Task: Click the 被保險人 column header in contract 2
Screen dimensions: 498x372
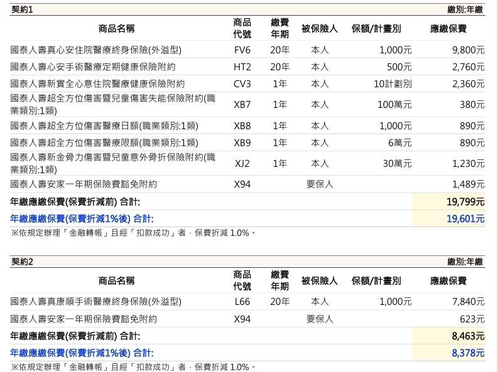Action: (320, 280)
